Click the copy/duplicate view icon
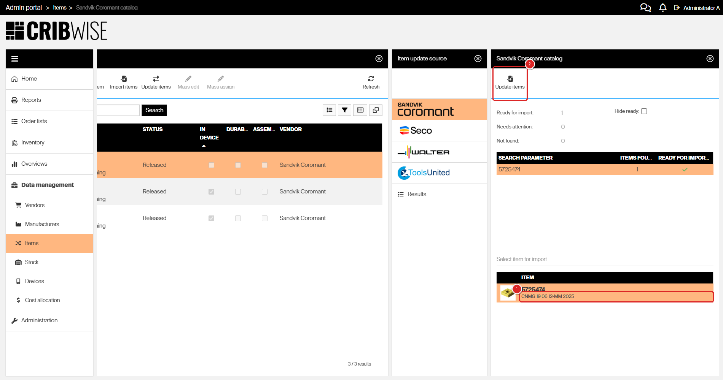The width and height of the screenshot is (723, 380). (376, 110)
